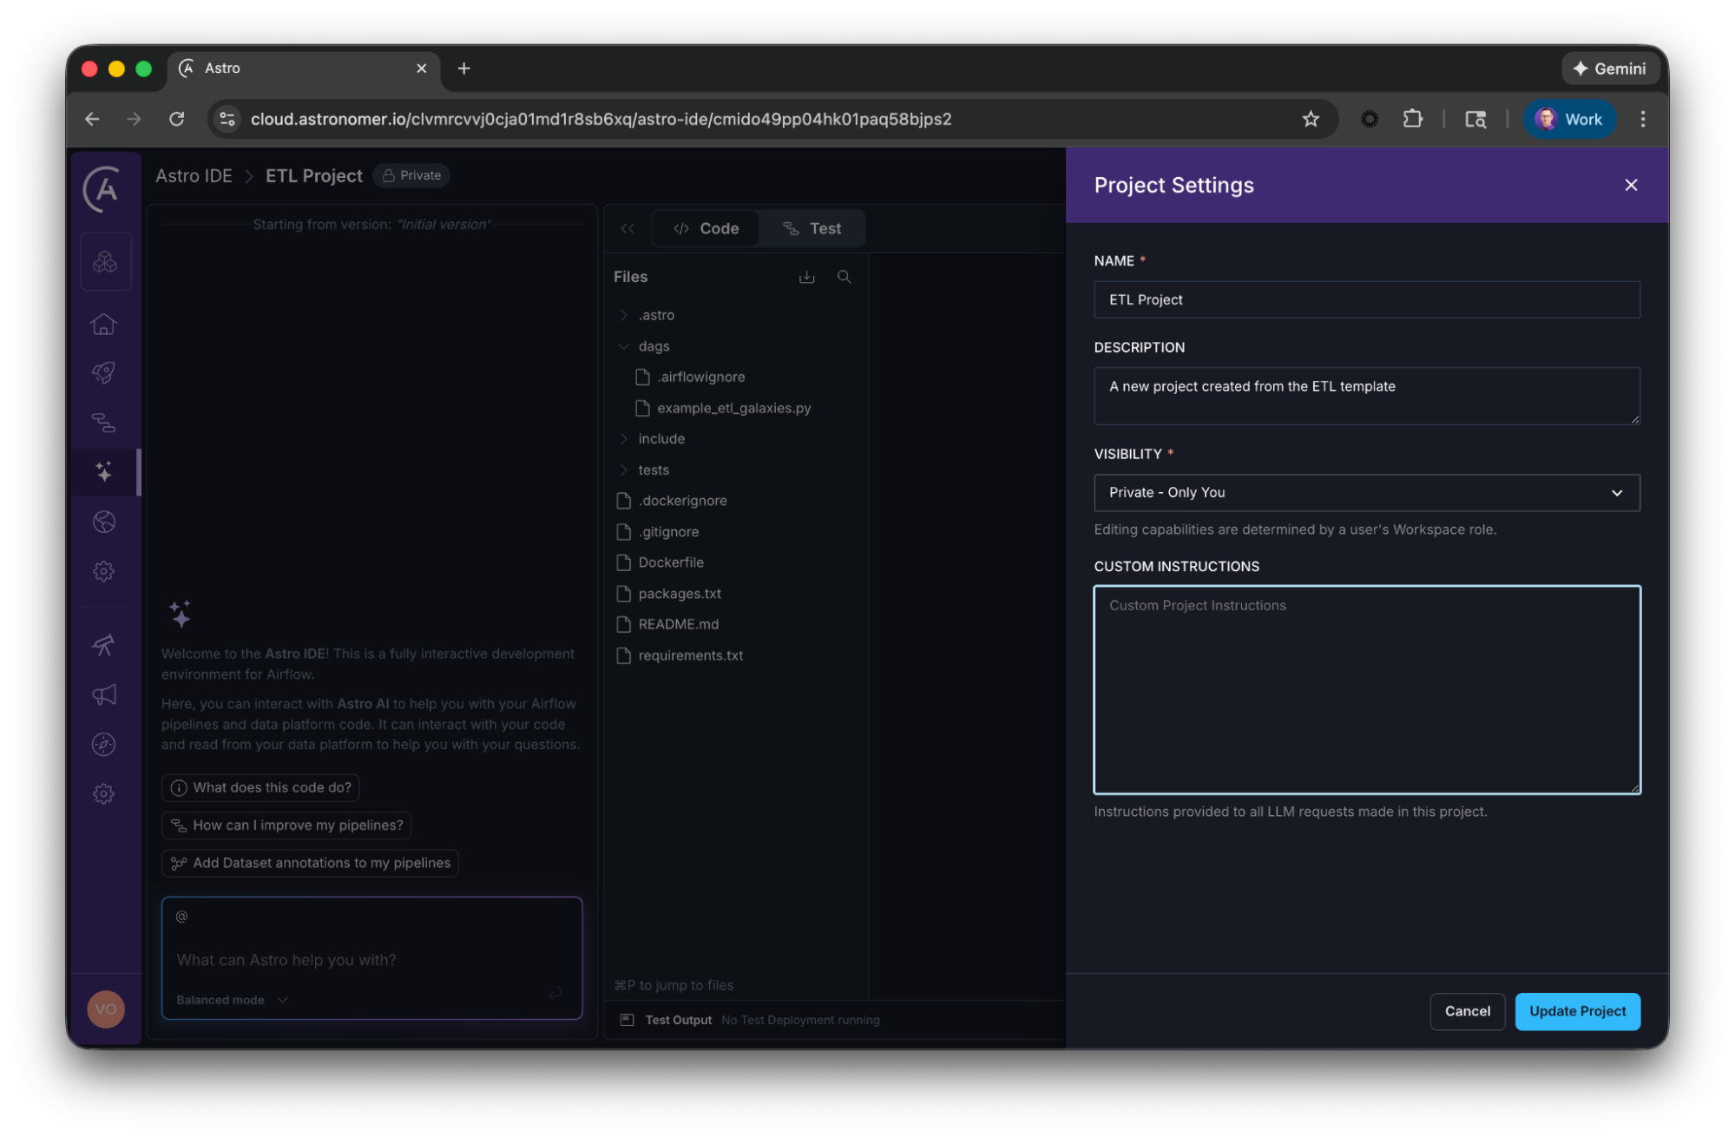The width and height of the screenshot is (1735, 1137).
Task: Click the rocket Deployments sidebar icon
Action: [104, 373]
